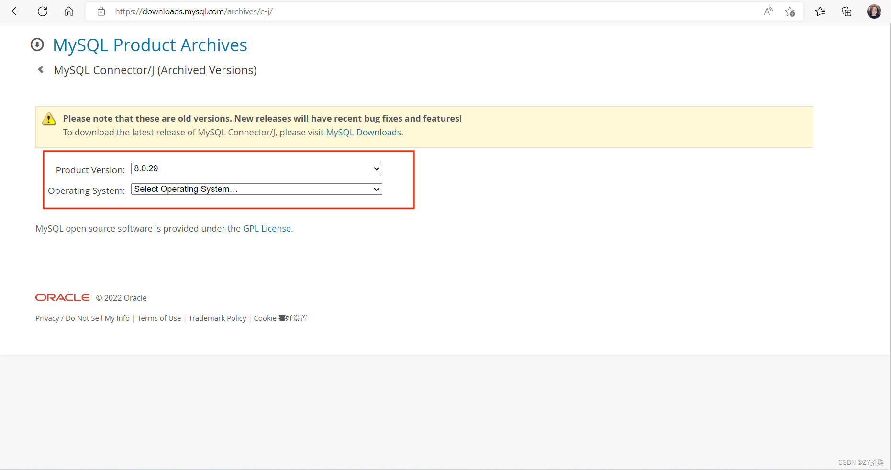891x470 pixels.
Task: Click the 'Operating System:' label
Action: click(87, 190)
